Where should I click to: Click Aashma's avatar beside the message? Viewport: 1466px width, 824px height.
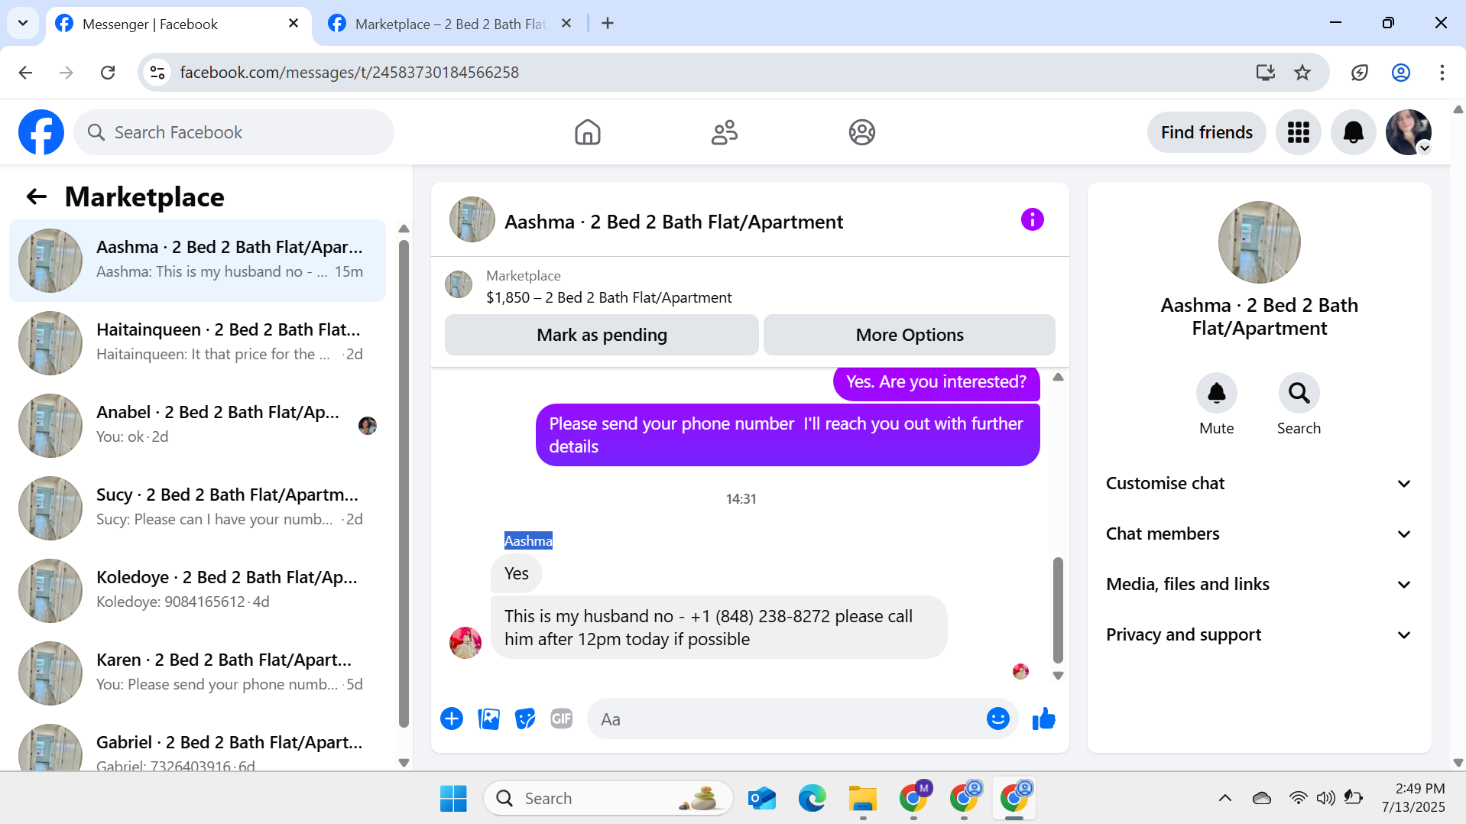(x=465, y=642)
